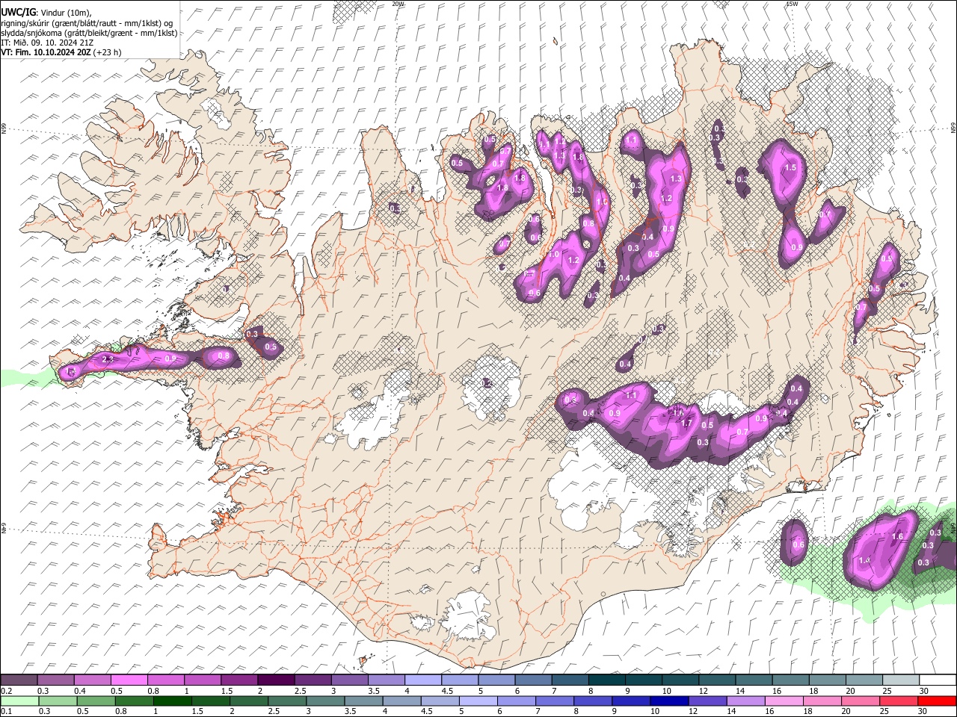Pick the bright pink top-row swatch at 0.5
The image size is (957, 717).
point(129,680)
